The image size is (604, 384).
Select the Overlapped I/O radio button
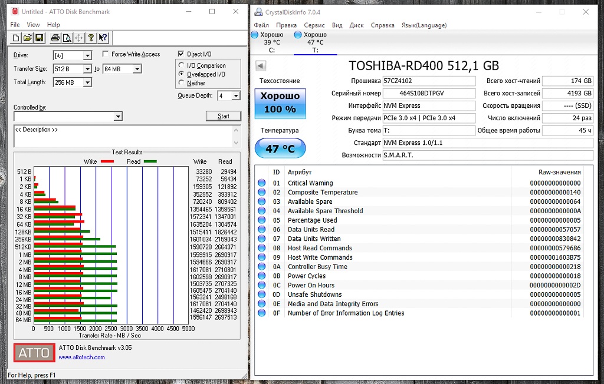[181, 74]
